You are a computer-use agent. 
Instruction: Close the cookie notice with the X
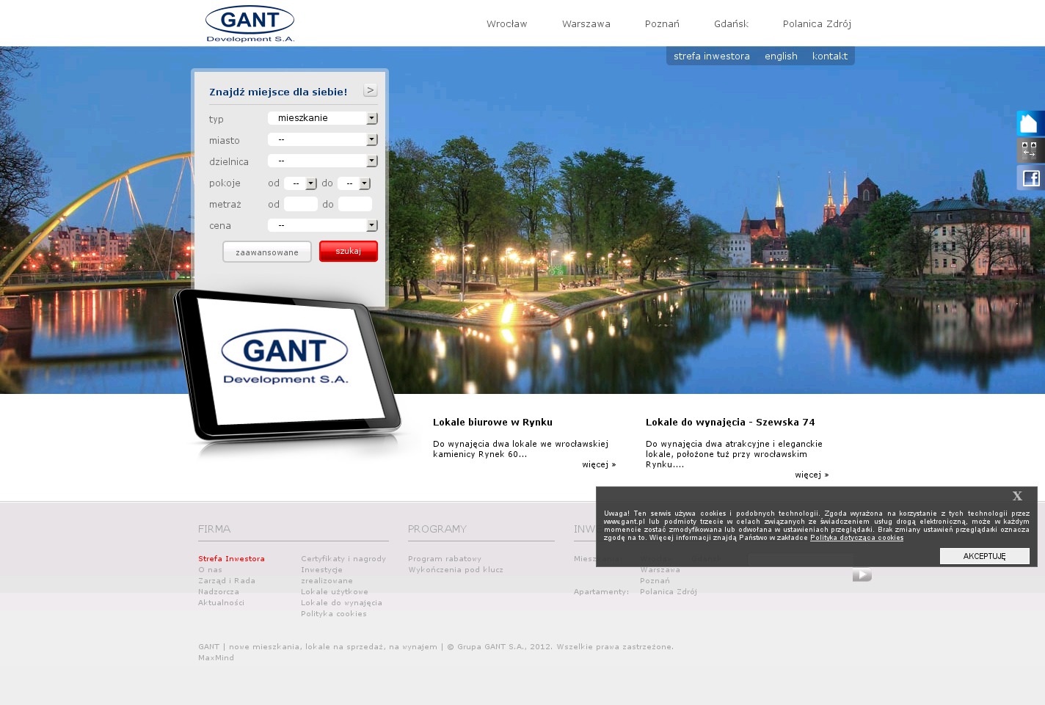tap(1017, 496)
